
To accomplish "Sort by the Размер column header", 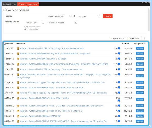I will [125, 44].
